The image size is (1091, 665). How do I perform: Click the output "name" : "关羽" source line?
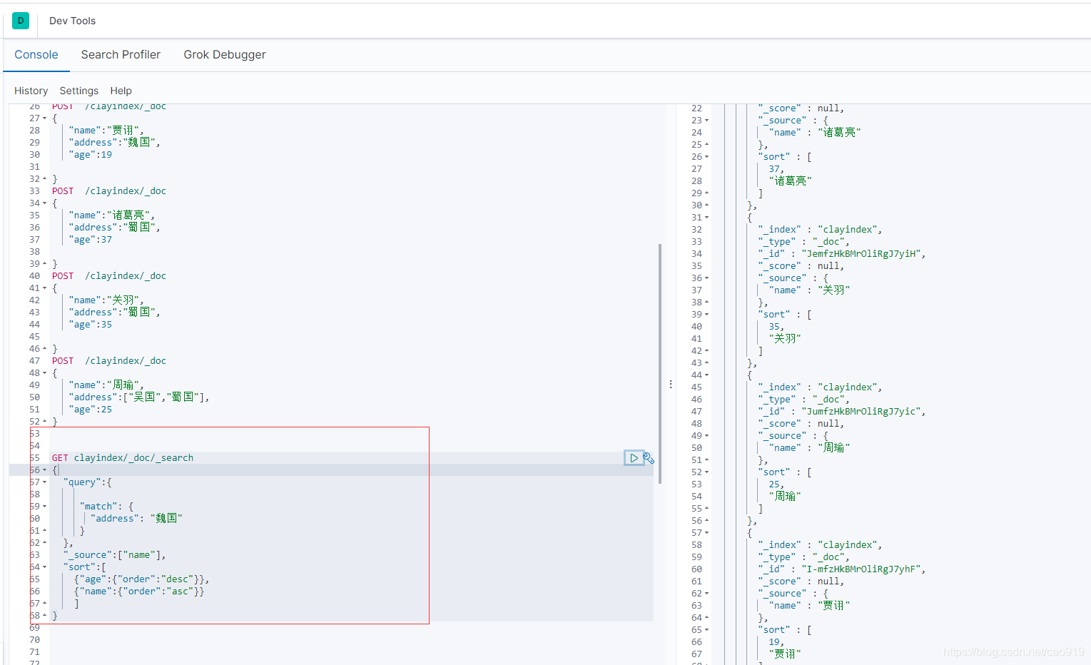(809, 290)
